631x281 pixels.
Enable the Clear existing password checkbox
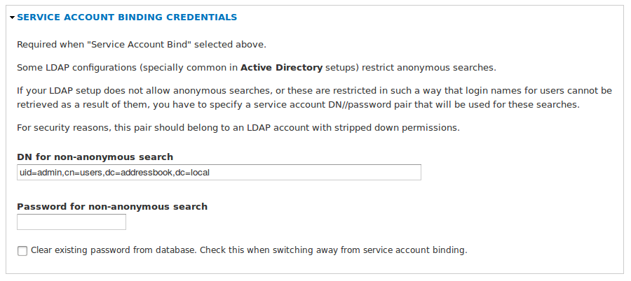coord(22,251)
